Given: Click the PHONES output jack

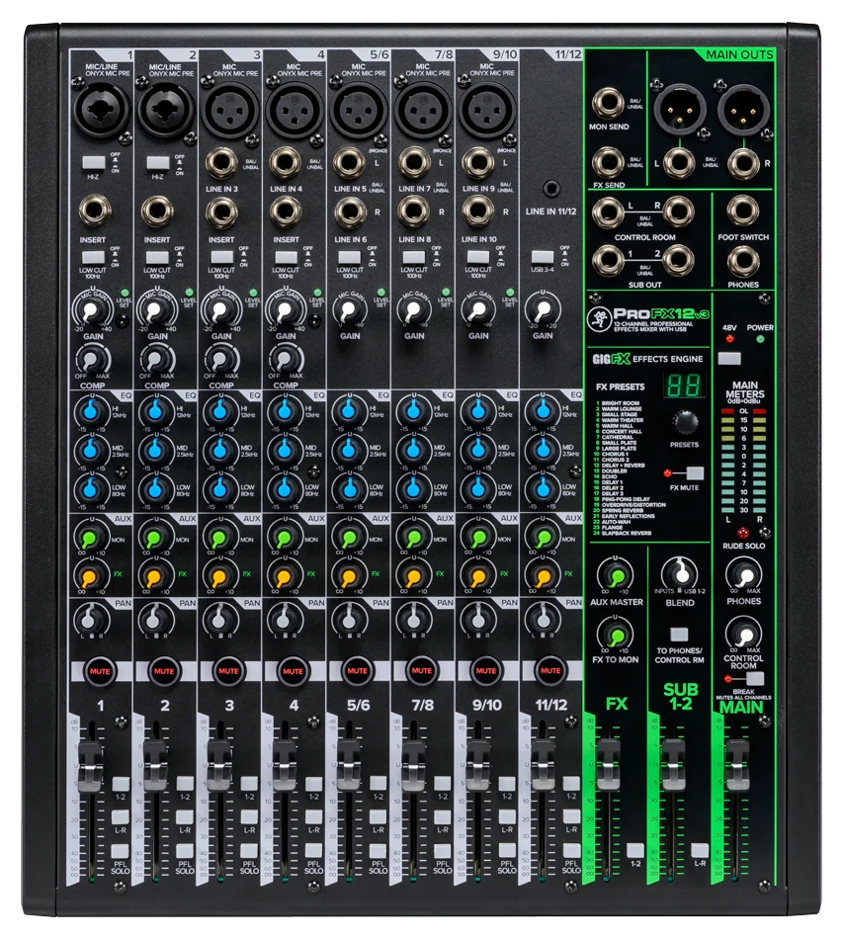Looking at the screenshot, I should [x=743, y=261].
